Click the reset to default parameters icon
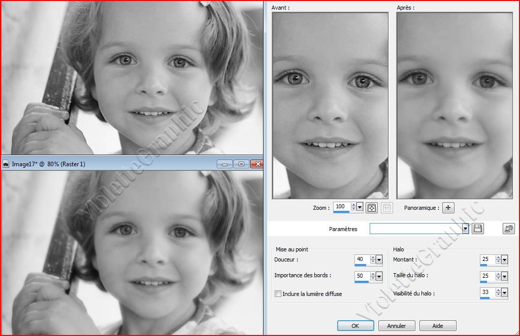The height and width of the screenshot is (336, 520). pyautogui.click(x=508, y=229)
